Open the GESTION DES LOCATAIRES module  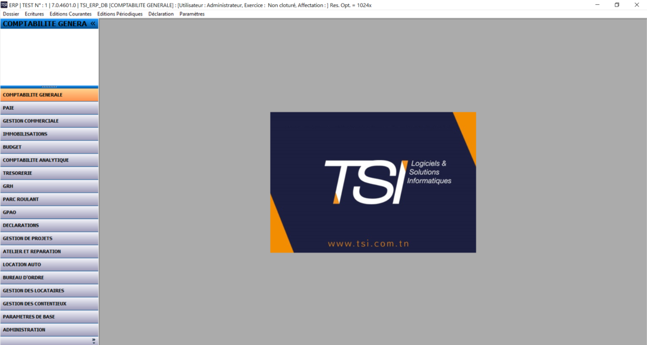49,291
